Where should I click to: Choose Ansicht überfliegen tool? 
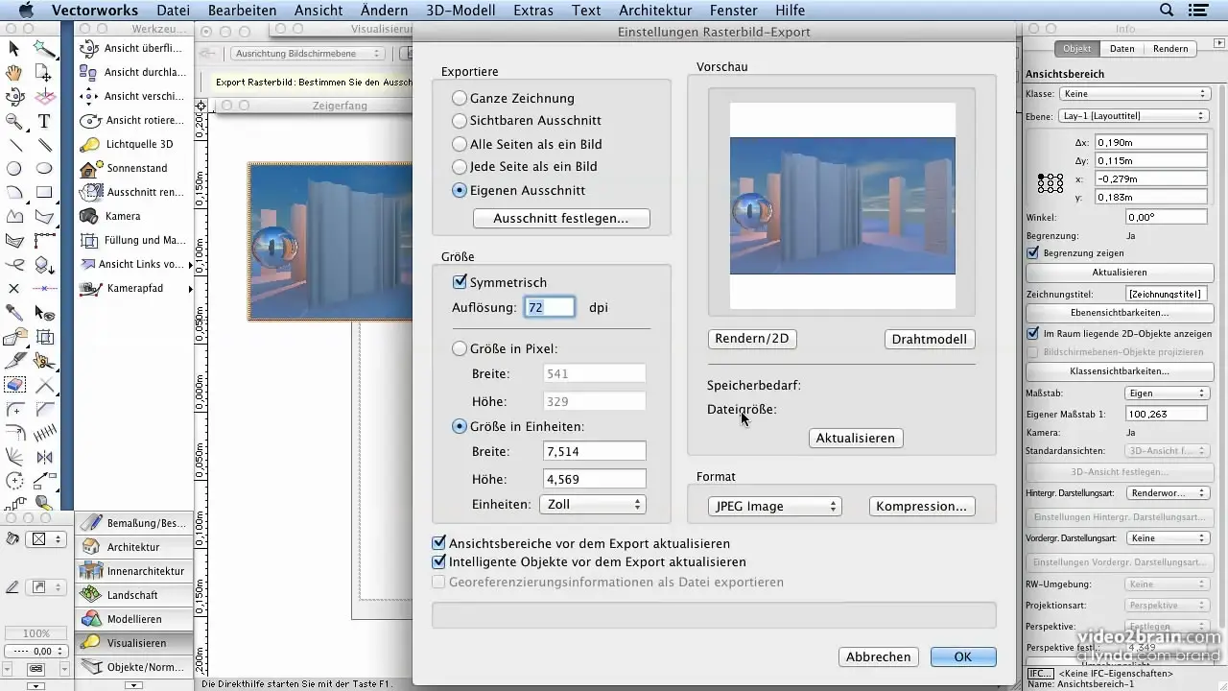pos(132,48)
